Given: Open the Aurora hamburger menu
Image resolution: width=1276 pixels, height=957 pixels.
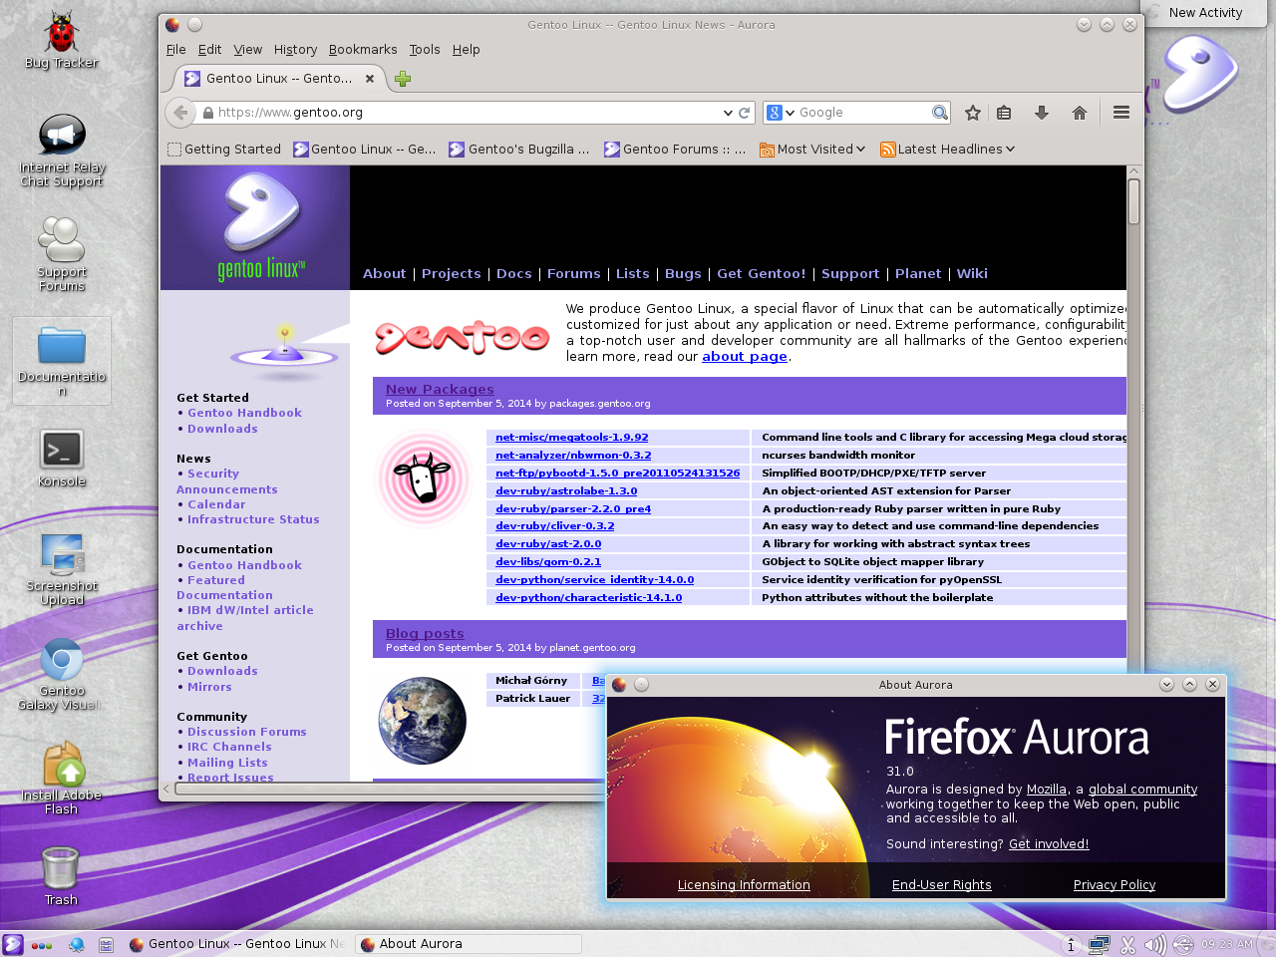Looking at the screenshot, I should click(1121, 113).
